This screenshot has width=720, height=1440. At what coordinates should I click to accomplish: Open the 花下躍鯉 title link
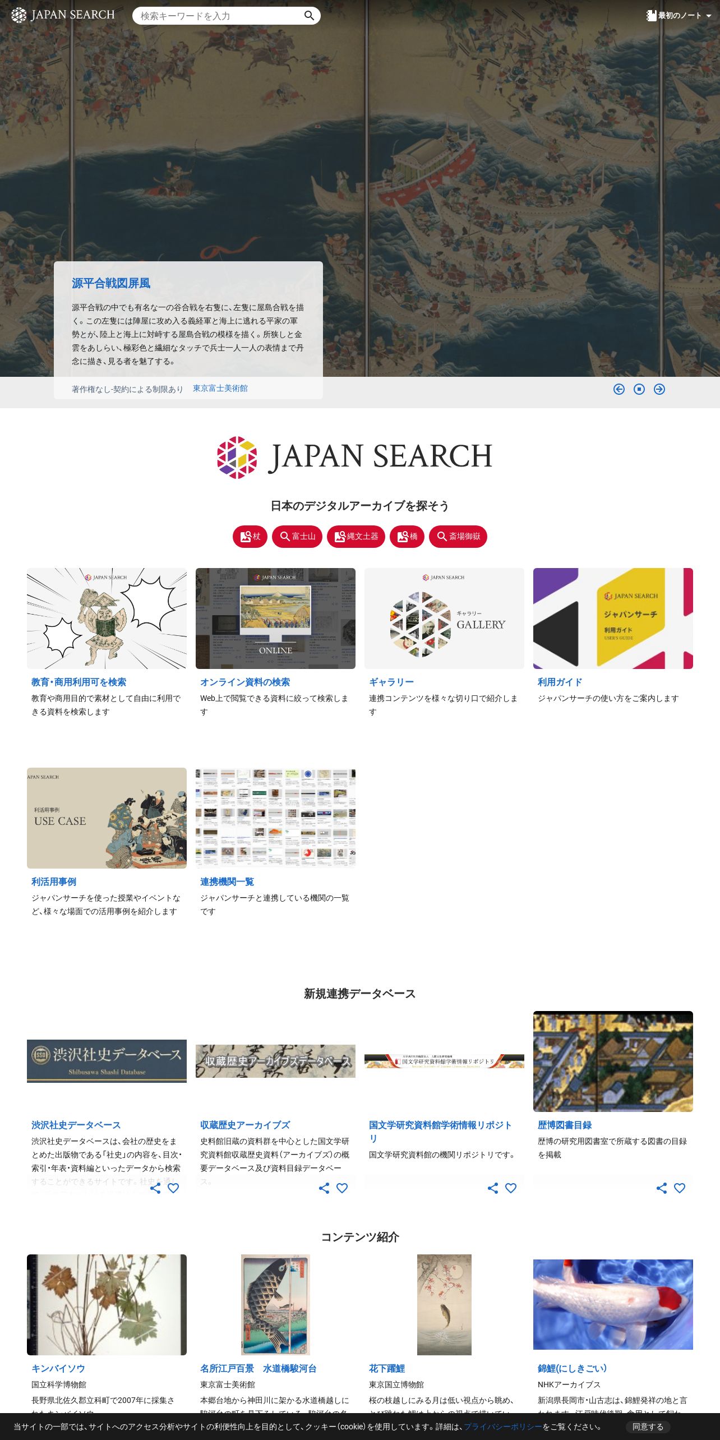[x=387, y=1368]
